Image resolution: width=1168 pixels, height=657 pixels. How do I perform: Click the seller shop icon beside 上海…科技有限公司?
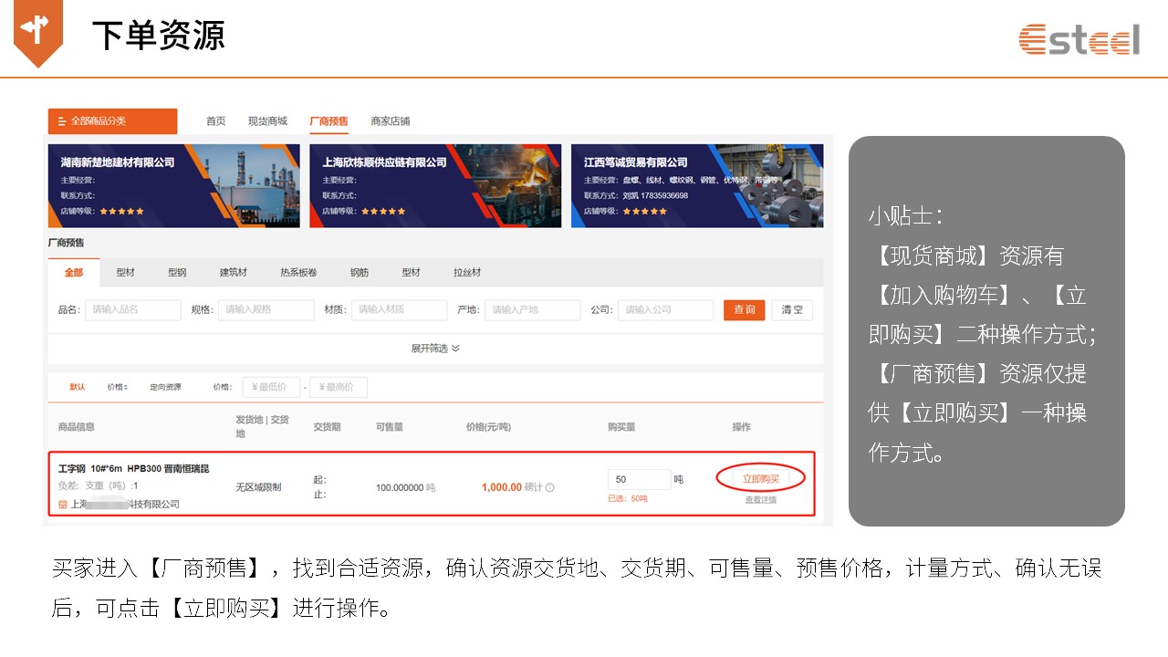[63, 505]
